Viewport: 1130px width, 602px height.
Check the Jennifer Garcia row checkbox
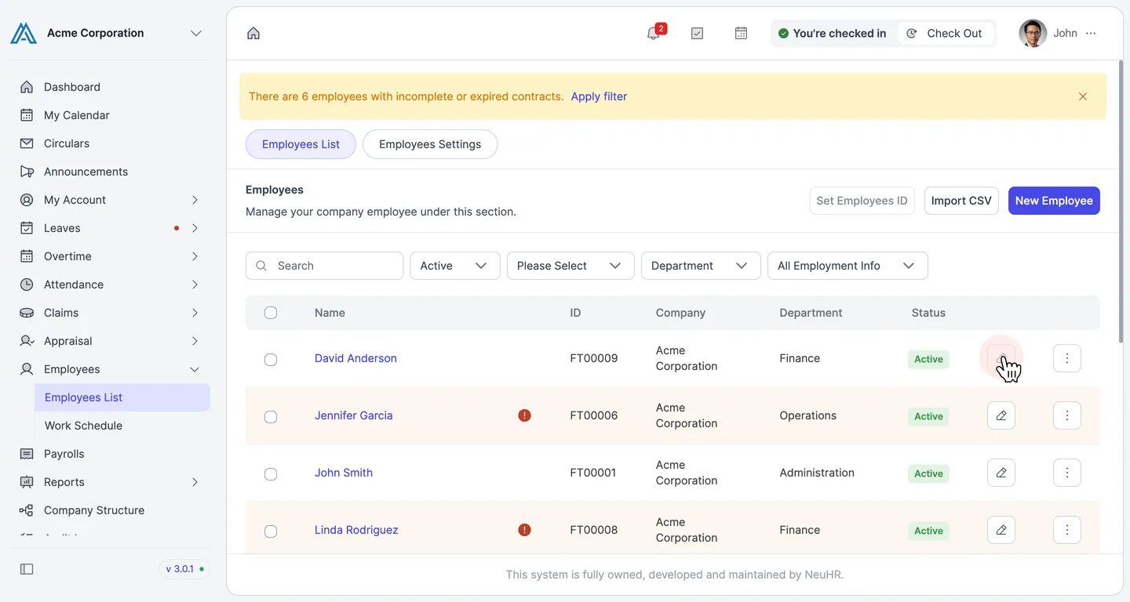[x=271, y=417]
